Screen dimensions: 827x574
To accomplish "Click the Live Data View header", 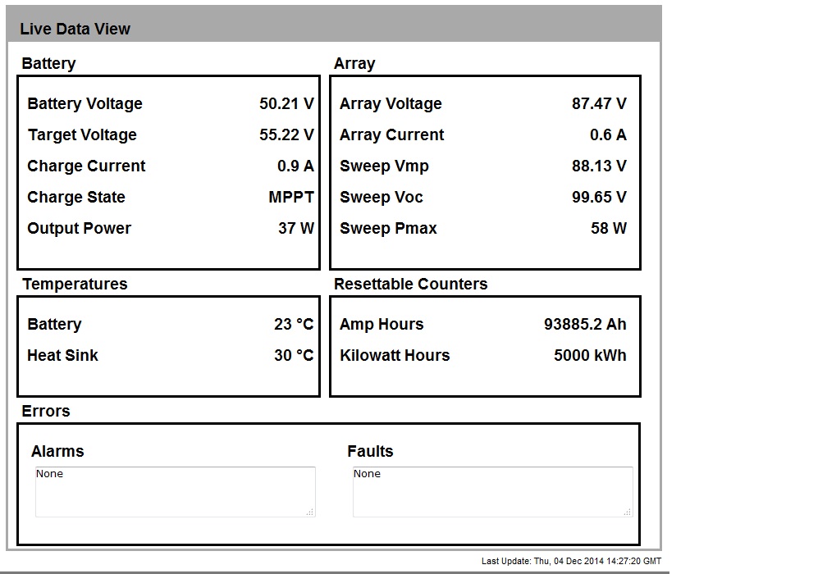I will [x=75, y=29].
